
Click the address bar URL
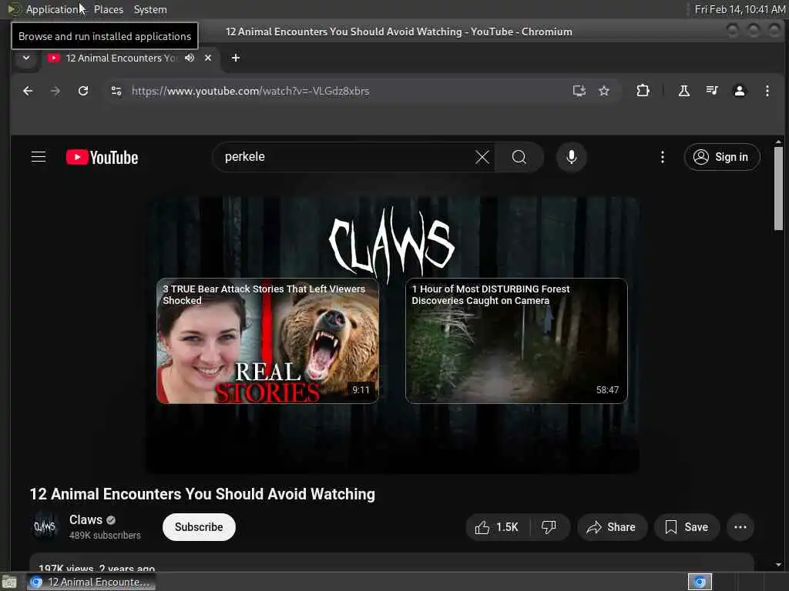point(250,91)
